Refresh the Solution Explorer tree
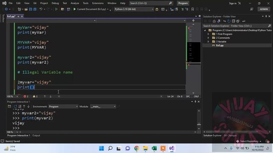The width and height of the screenshot is (273, 153). [229, 21]
